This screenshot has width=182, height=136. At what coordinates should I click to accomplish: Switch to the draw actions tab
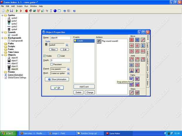tap(148, 83)
